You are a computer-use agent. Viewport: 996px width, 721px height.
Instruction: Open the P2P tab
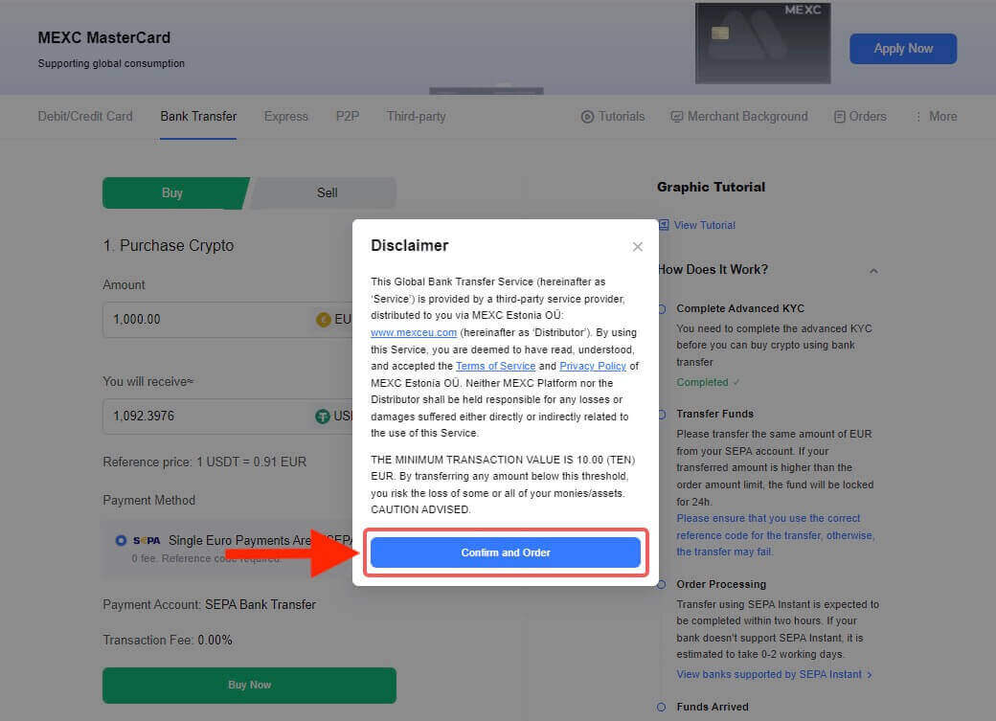pyautogui.click(x=348, y=116)
